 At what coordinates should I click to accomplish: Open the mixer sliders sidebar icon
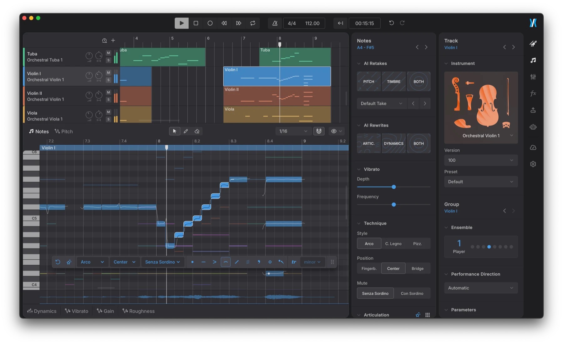pyautogui.click(x=533, y=77)
